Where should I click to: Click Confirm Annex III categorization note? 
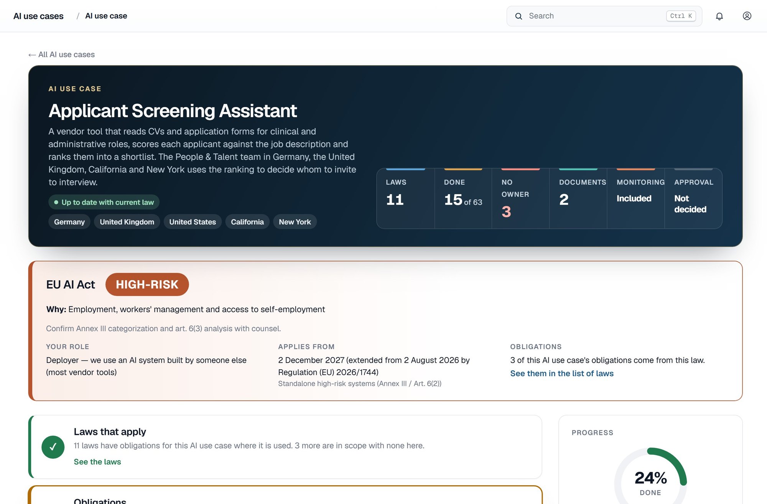click(163, 329)
